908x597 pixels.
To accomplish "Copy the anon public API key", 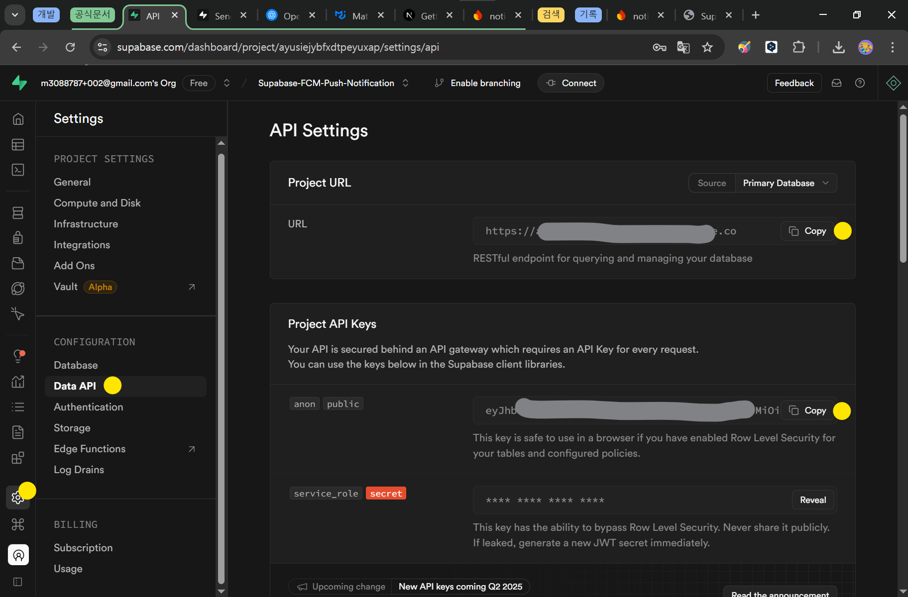I will click(807, 410).
